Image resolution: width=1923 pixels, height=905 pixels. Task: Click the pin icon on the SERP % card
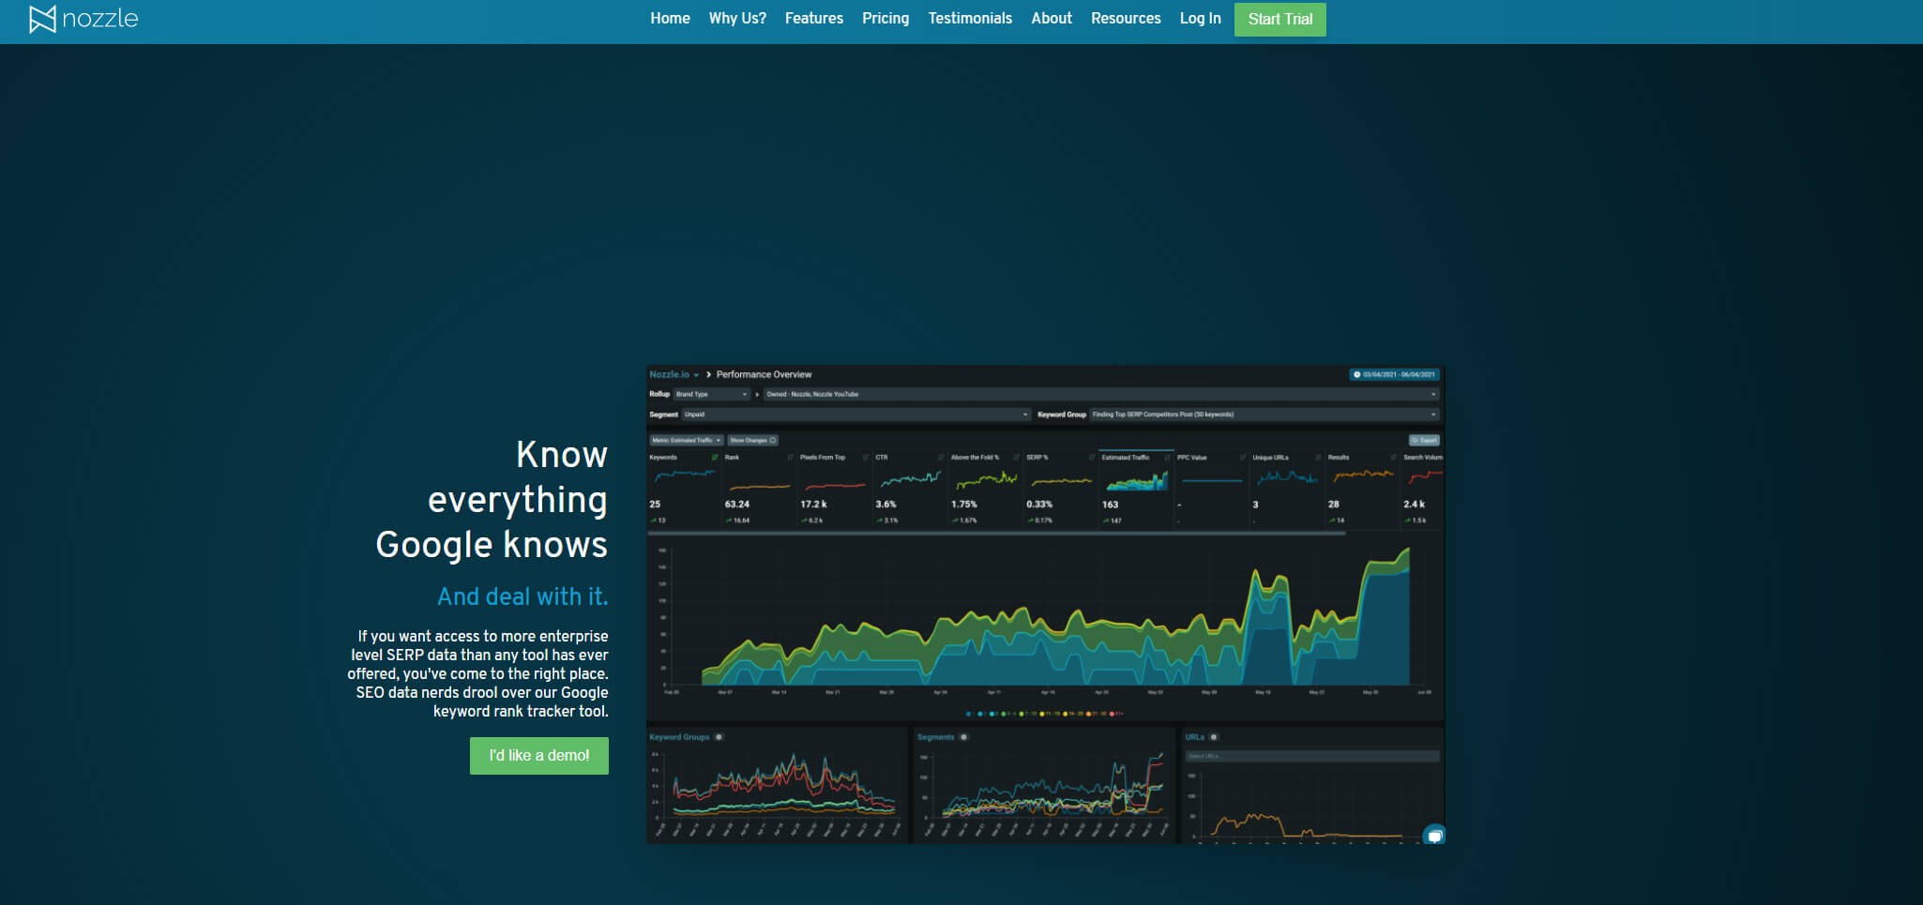(x=1092, y=458)
